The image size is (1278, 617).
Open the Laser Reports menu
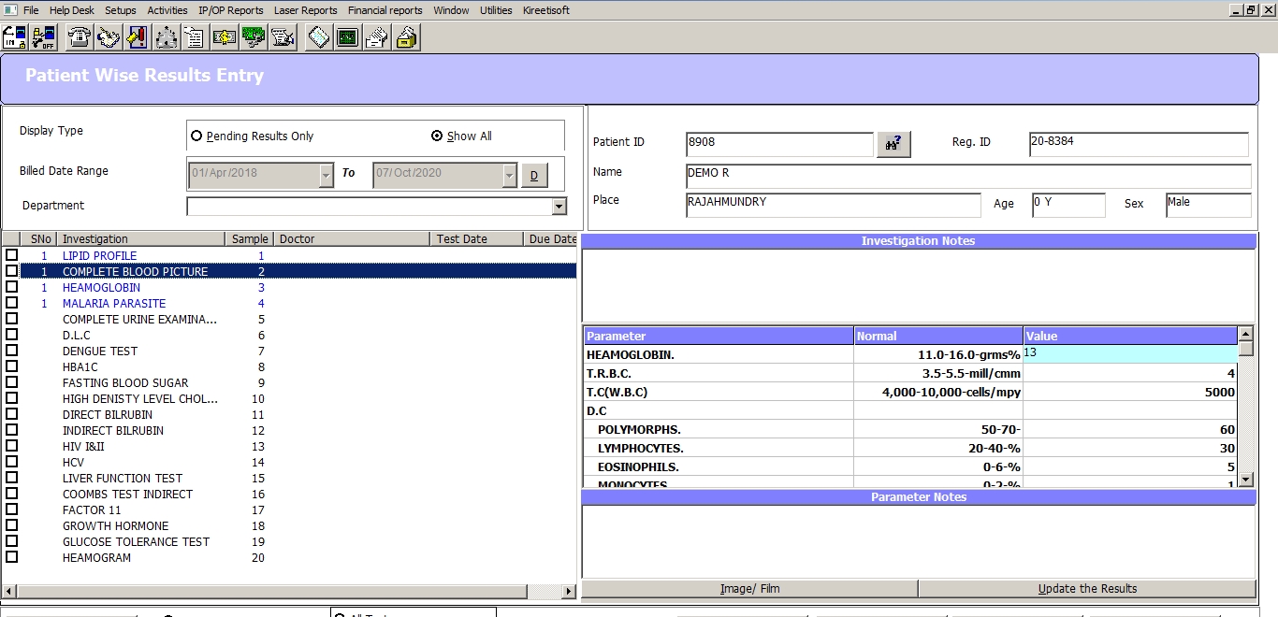click(305, 10)
